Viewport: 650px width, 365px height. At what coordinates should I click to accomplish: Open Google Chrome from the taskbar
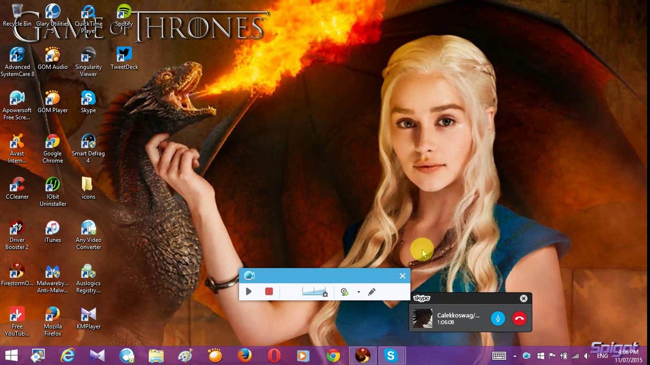(x=333, y=356)
